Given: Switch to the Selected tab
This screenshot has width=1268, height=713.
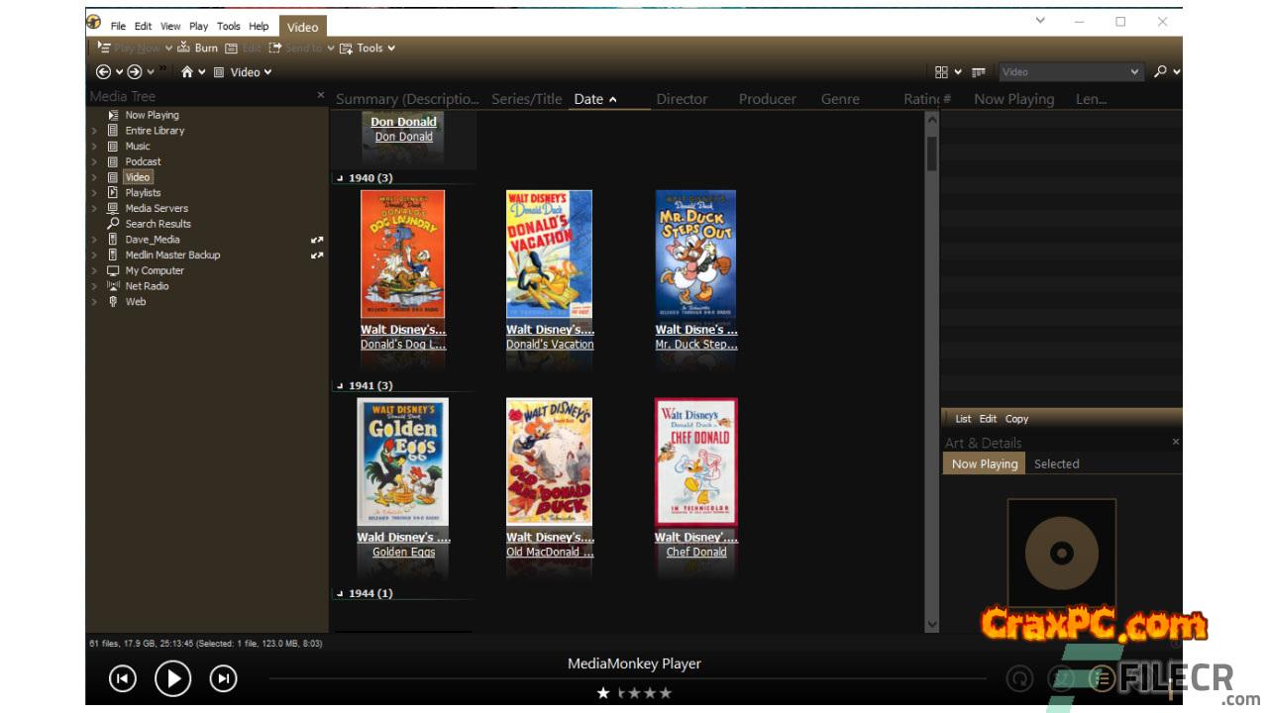Looking at the screenshot, I should tap(1056, 463).
